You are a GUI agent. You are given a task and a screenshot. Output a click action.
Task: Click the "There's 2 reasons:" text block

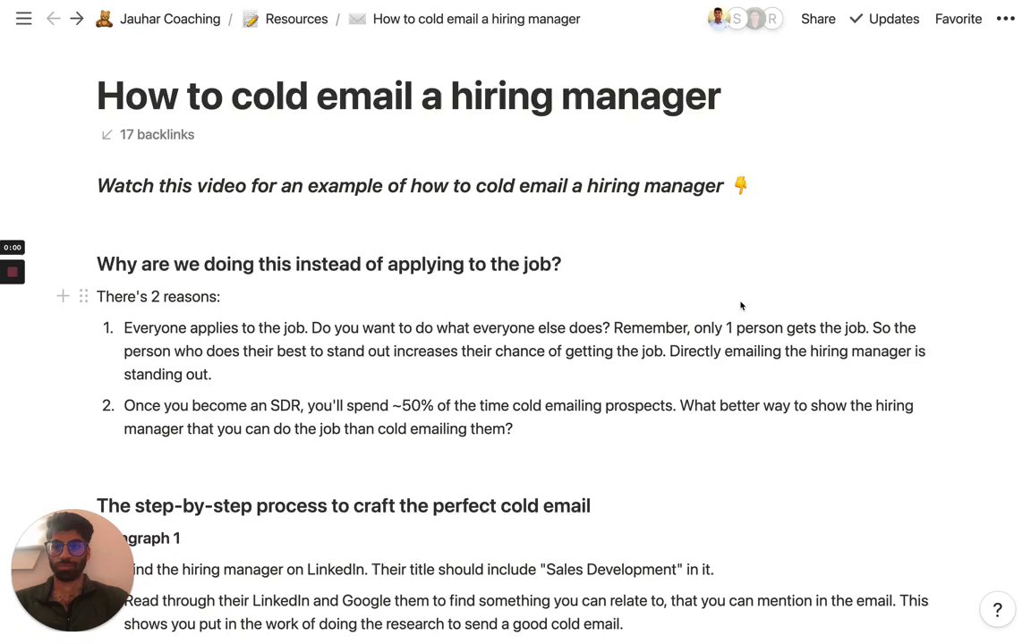coord(158,296)
